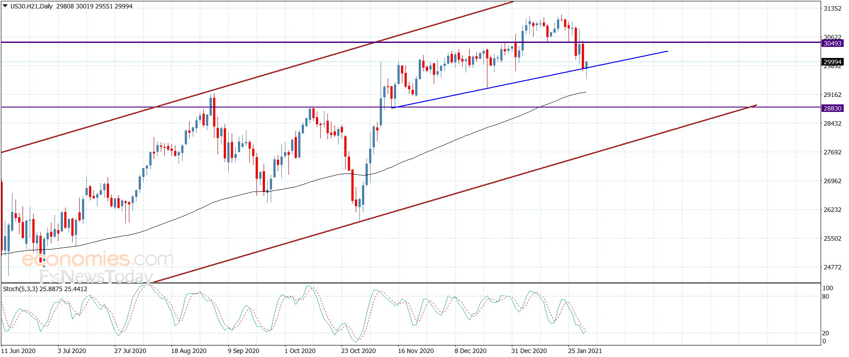This screenshot has width=849, height=357.
Task: Click the Stoch(5,3,3) indicator label
Action: click(x=45, y=289)
